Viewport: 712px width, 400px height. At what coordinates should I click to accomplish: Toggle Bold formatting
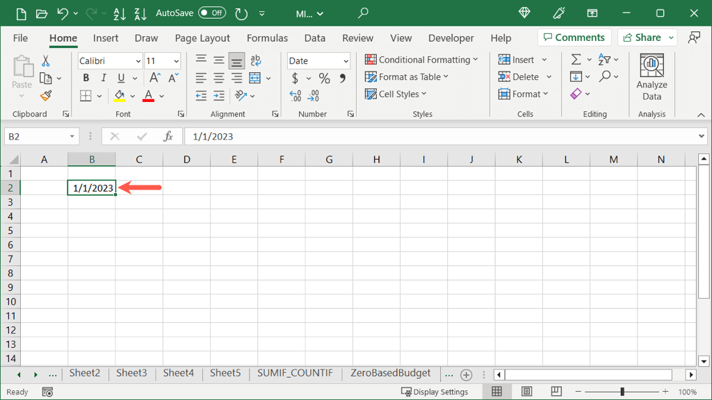[x=86, y=78]
